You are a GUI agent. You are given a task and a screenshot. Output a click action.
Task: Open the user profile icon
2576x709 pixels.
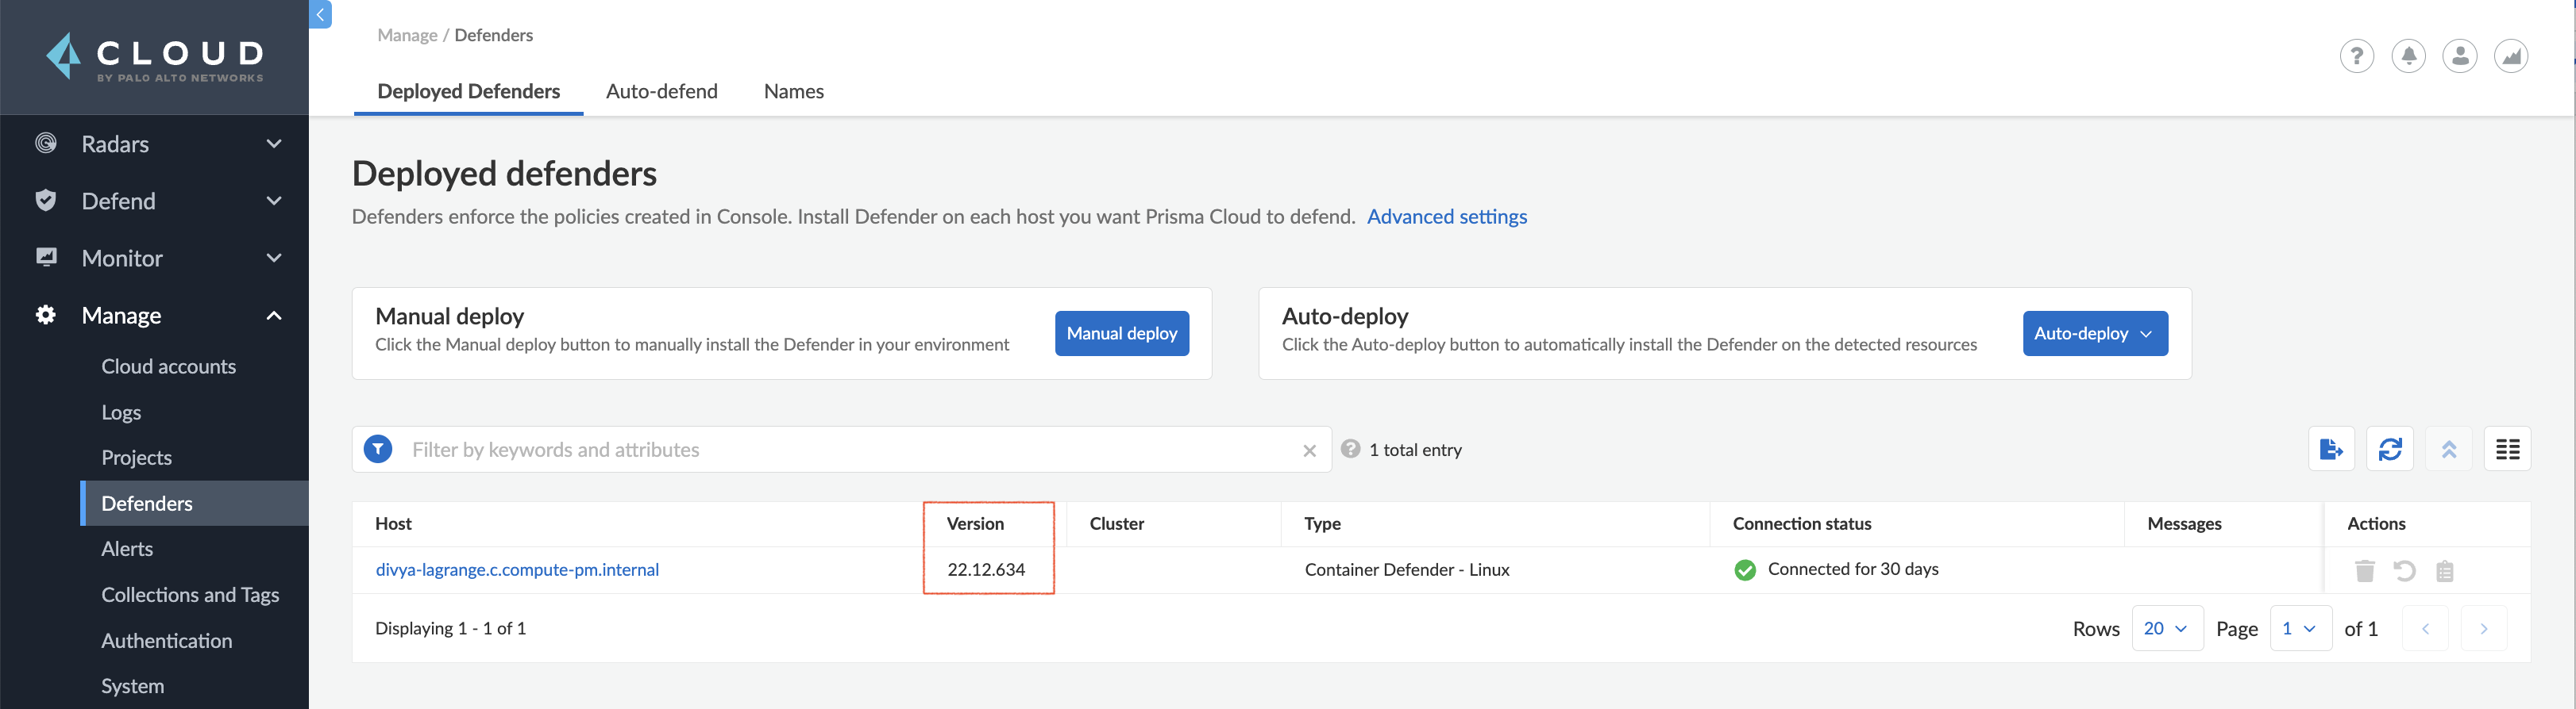pos(2459,56)
